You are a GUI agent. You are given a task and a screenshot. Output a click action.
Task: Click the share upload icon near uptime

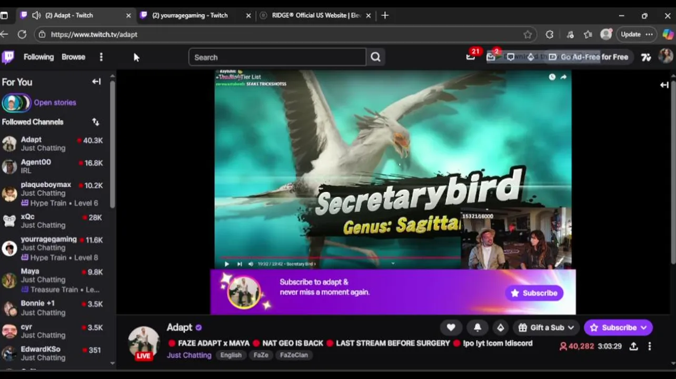coord(634,346)
